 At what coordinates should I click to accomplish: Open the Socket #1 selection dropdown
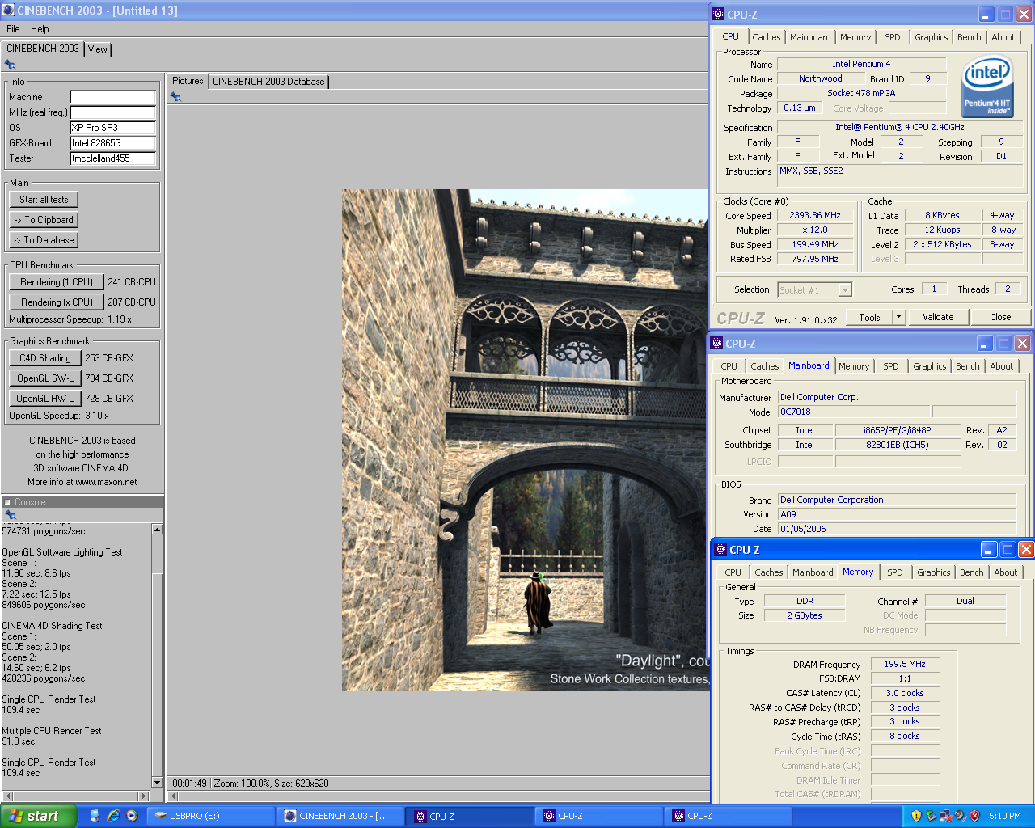point(845,289)
